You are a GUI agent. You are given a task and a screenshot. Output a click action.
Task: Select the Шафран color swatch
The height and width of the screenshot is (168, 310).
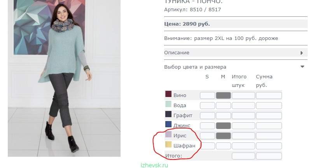168,145
